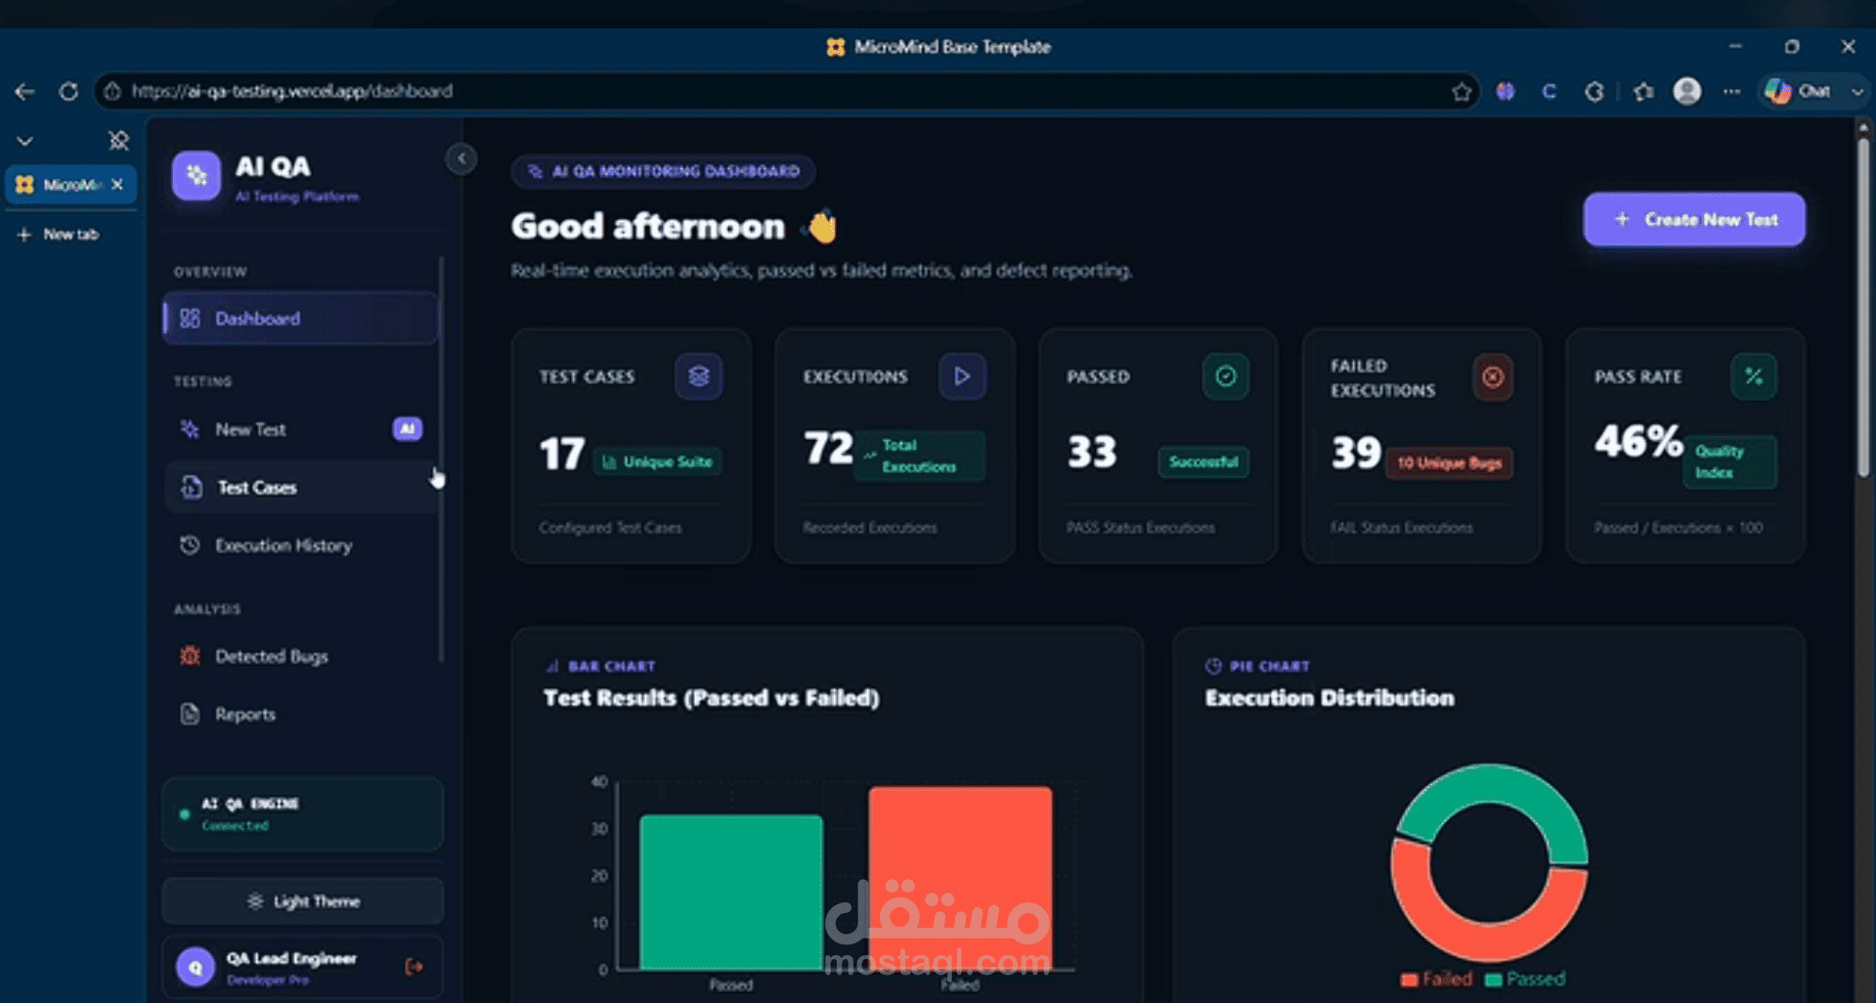This screenshot has width=1876, height=1003.
Task: Go to Test Cases in the sidebar
Action: pyautogui.click(x=300, y=487)
